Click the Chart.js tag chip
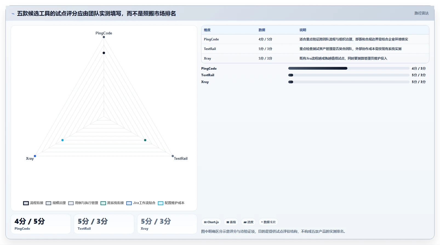The width and height of the screenshot is (440, 245). click(211, 222)
